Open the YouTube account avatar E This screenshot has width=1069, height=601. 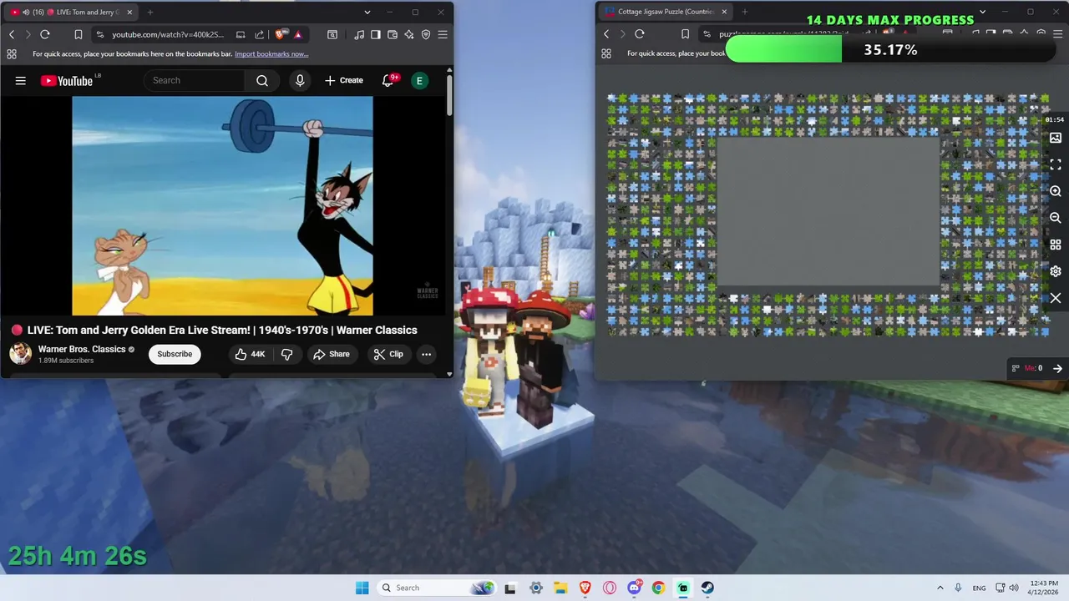pos(419,80)
